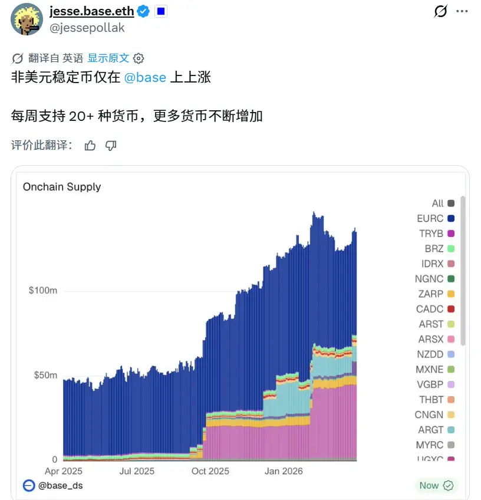Click the Jan 2026 axis label
The width and height of the screenshot is (481, 500).
pos(284,471)
